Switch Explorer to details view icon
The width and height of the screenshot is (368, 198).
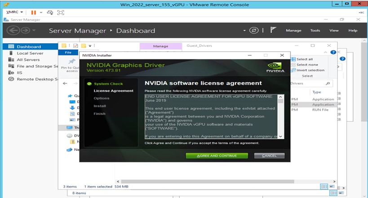tap(324, 186)
